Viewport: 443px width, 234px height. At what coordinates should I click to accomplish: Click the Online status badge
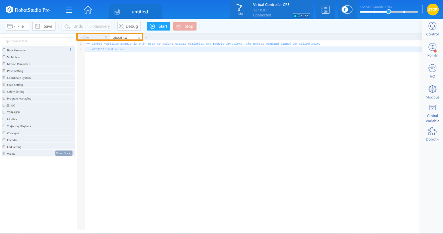pos(301,16)
